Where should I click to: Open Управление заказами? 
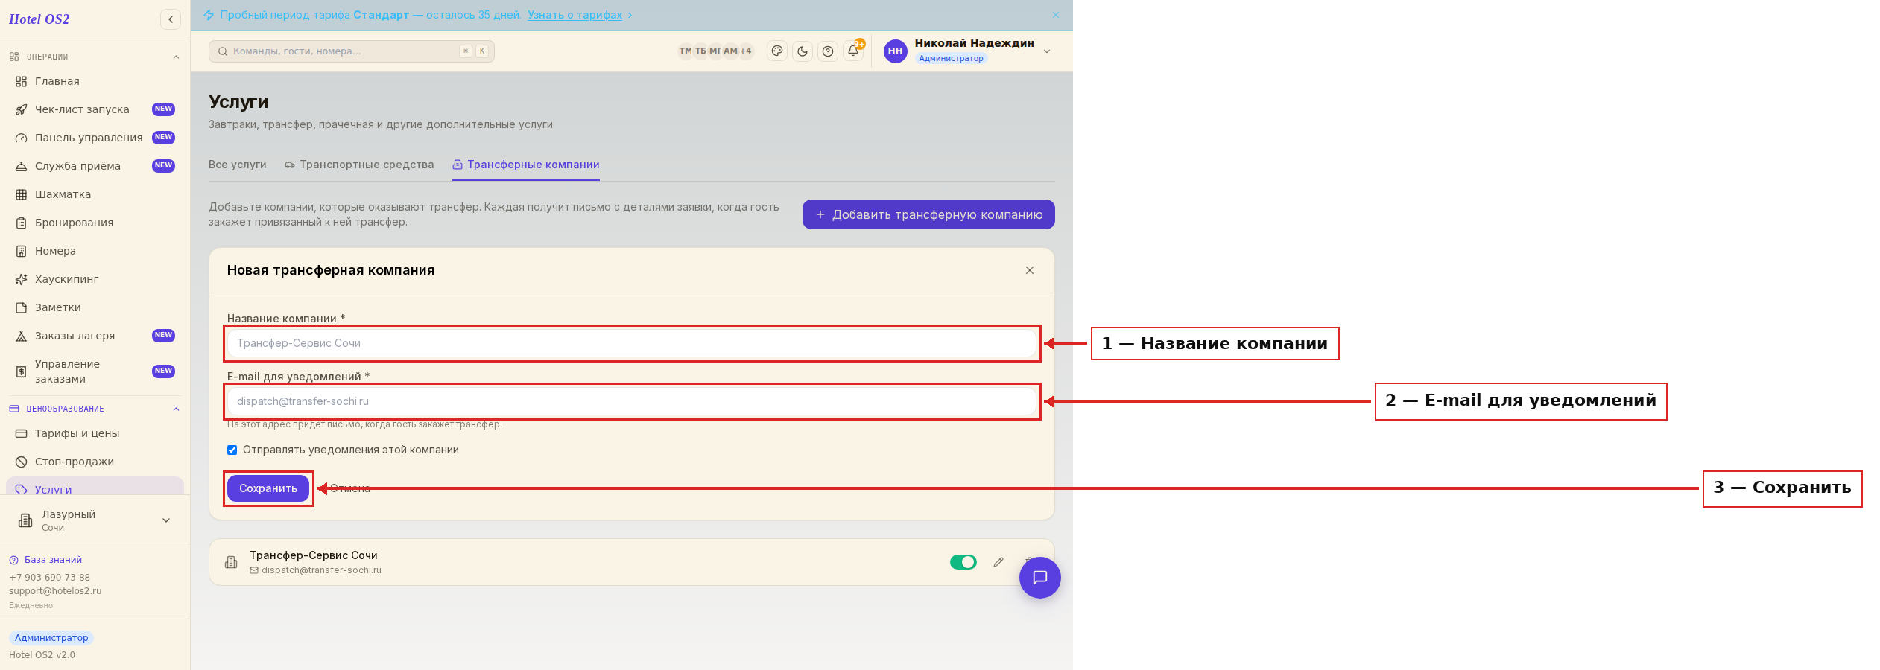pos(95,371)
